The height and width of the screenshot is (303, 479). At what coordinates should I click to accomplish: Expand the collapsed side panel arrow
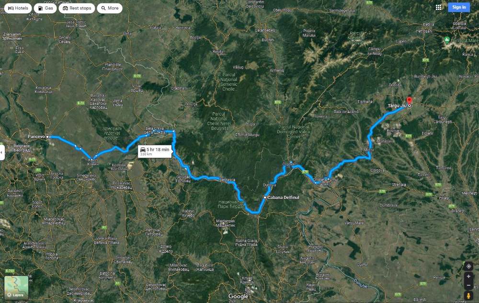2,152
